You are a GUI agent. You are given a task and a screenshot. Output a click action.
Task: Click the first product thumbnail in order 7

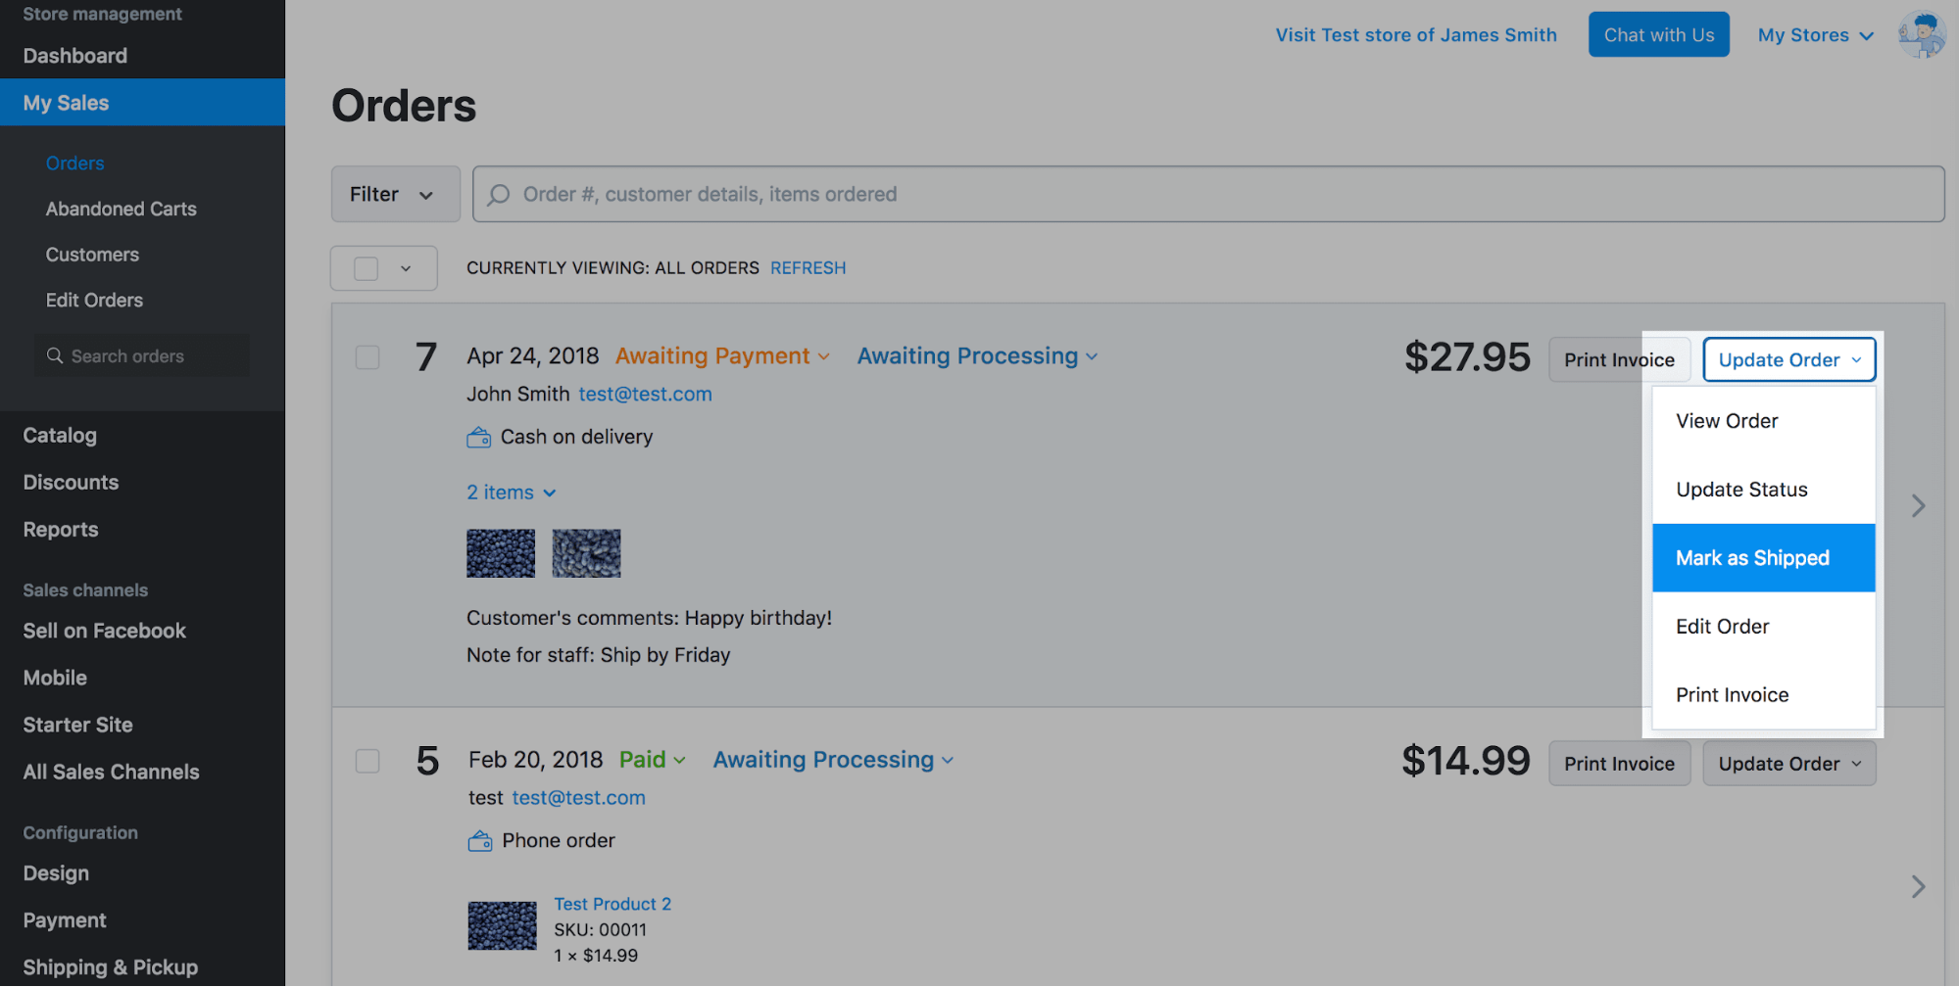500,553
